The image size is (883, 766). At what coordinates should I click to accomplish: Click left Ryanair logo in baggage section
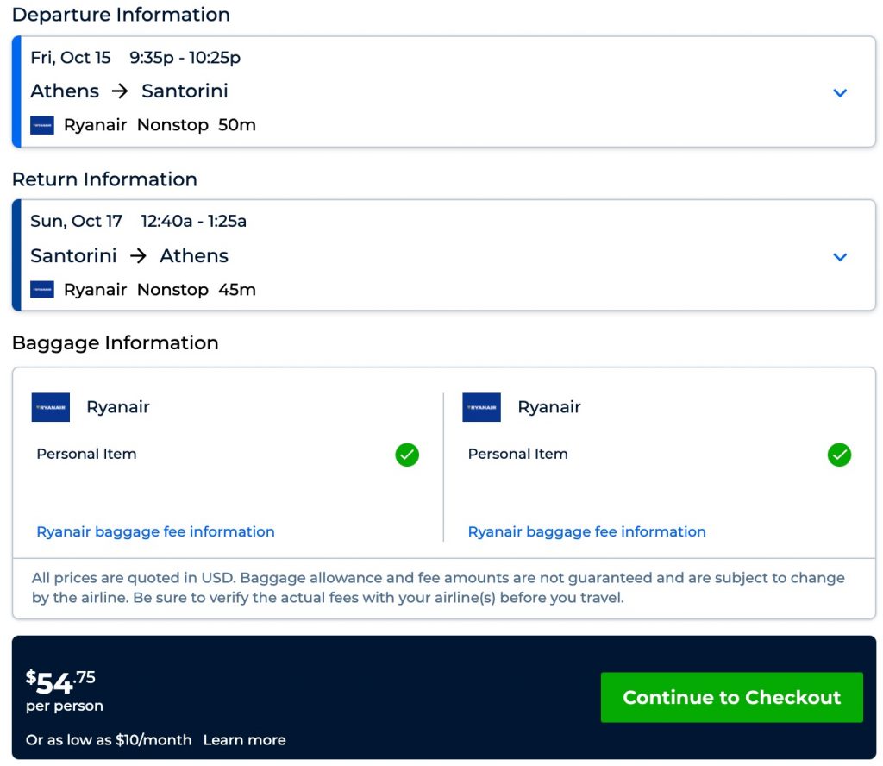[x=51, y=407]
